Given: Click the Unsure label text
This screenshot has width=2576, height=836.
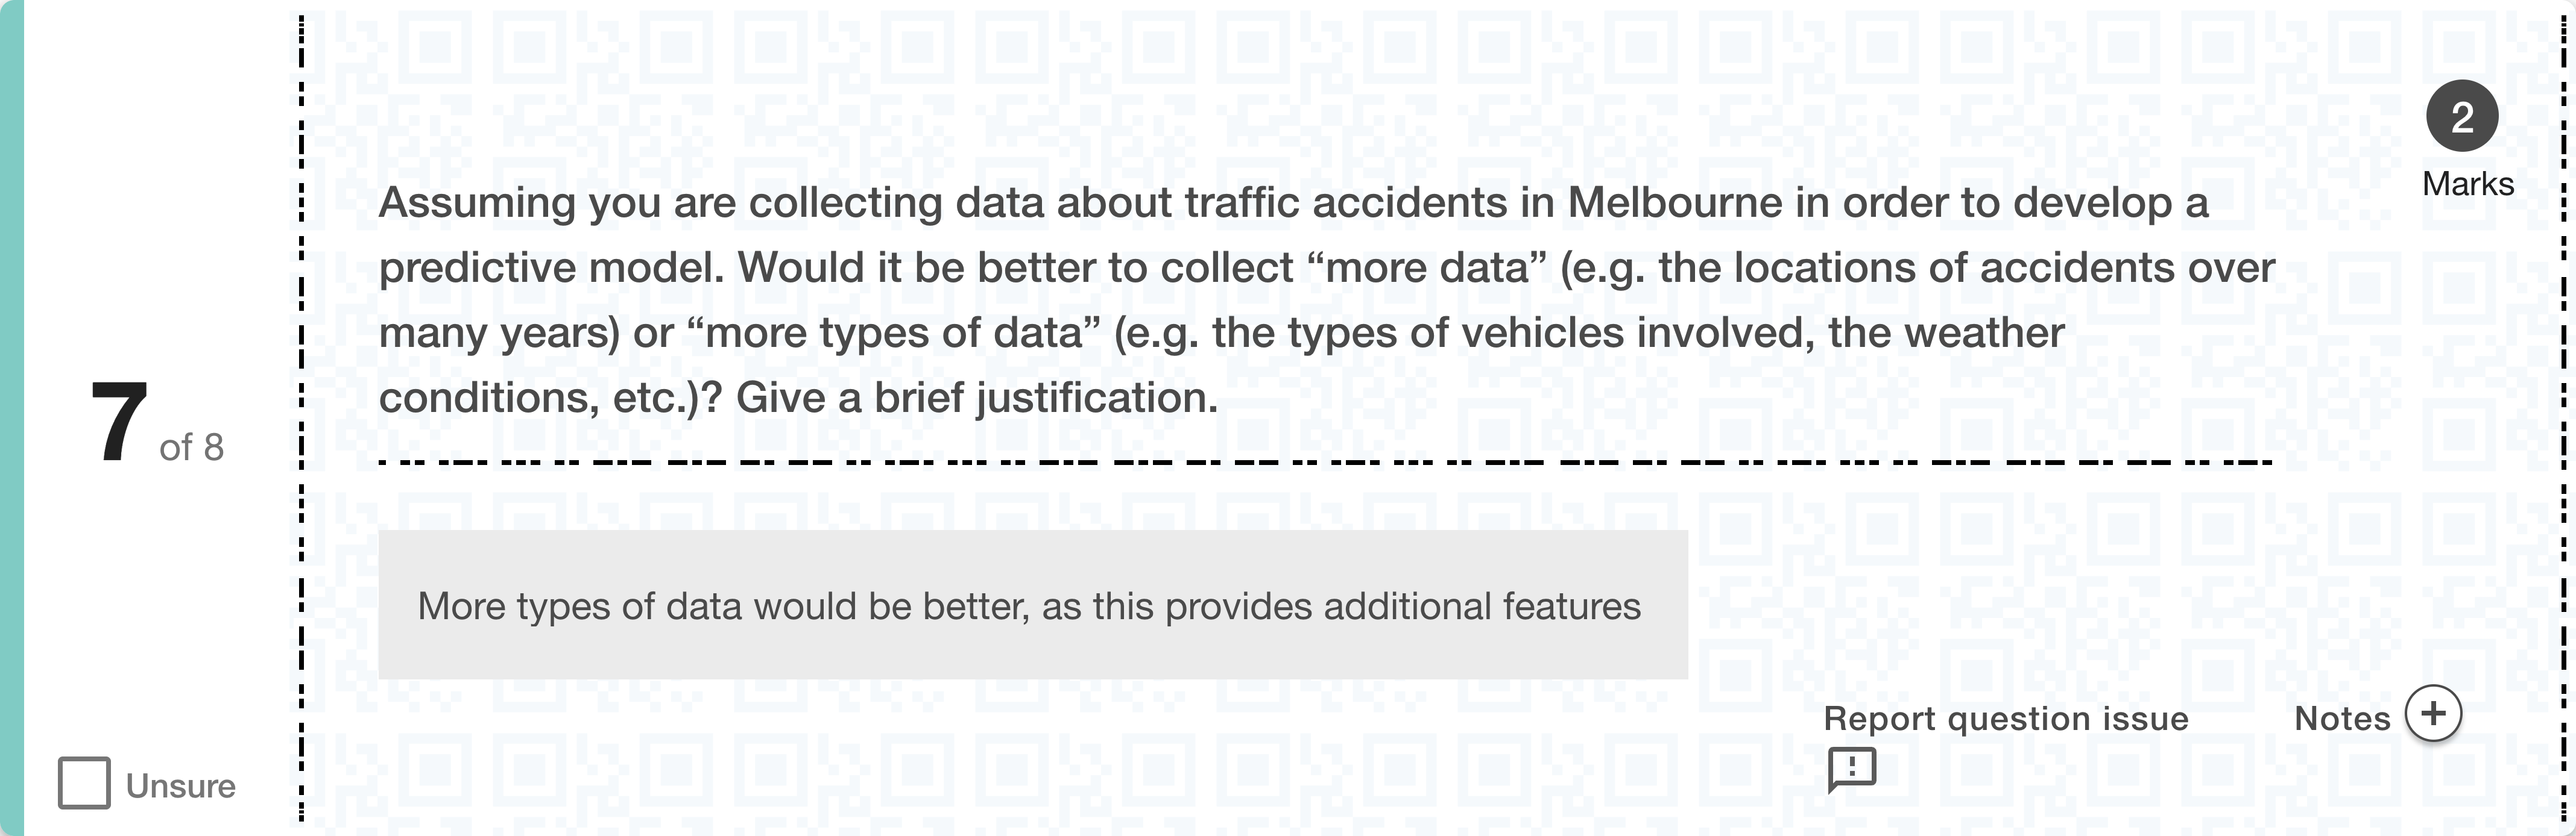Looking at the screenshot, I should (x=181, y=787).
